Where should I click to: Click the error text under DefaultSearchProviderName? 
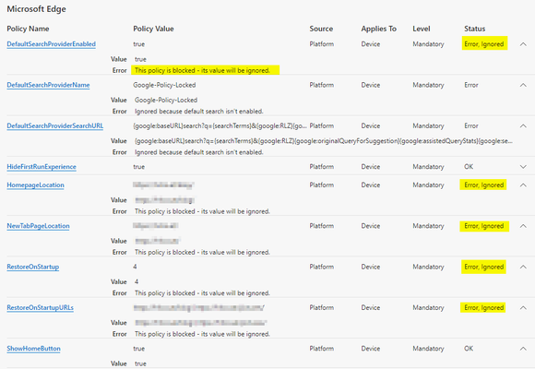coord(199,112)
